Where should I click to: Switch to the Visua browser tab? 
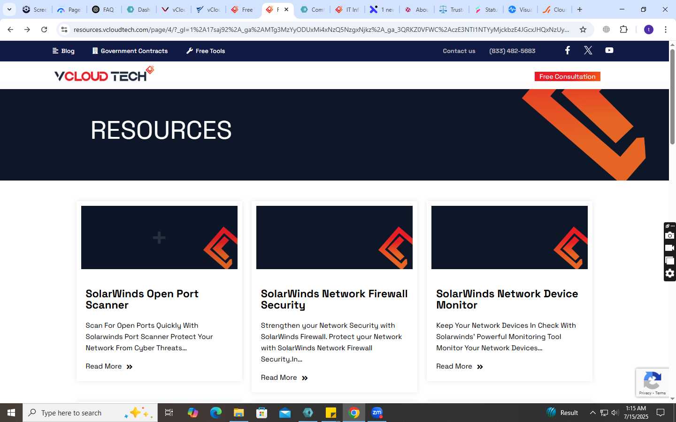[521, 9]
